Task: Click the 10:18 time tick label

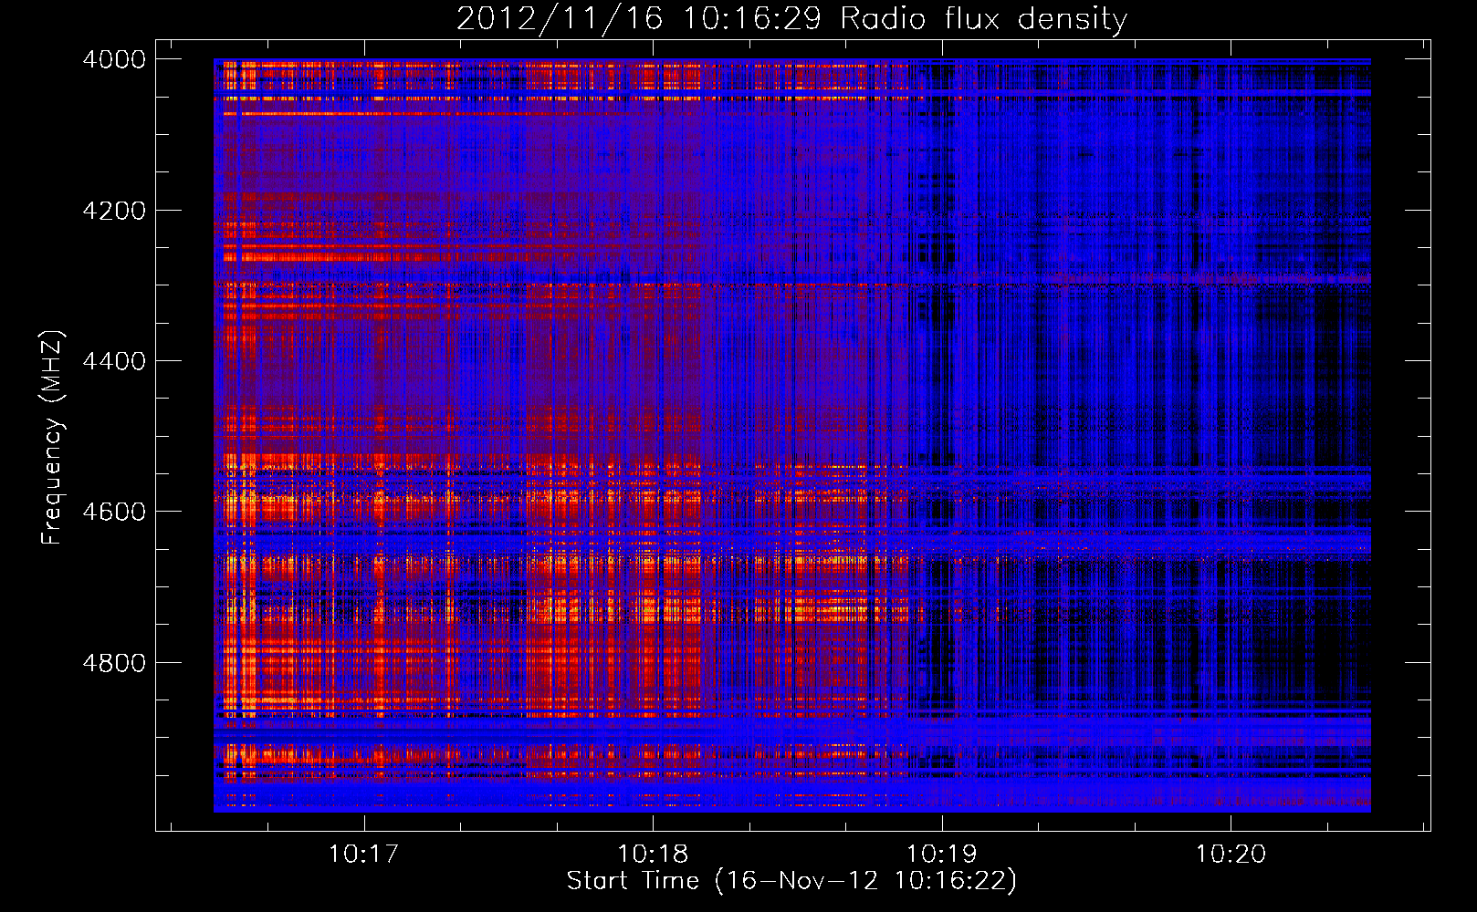Action: 653,855
